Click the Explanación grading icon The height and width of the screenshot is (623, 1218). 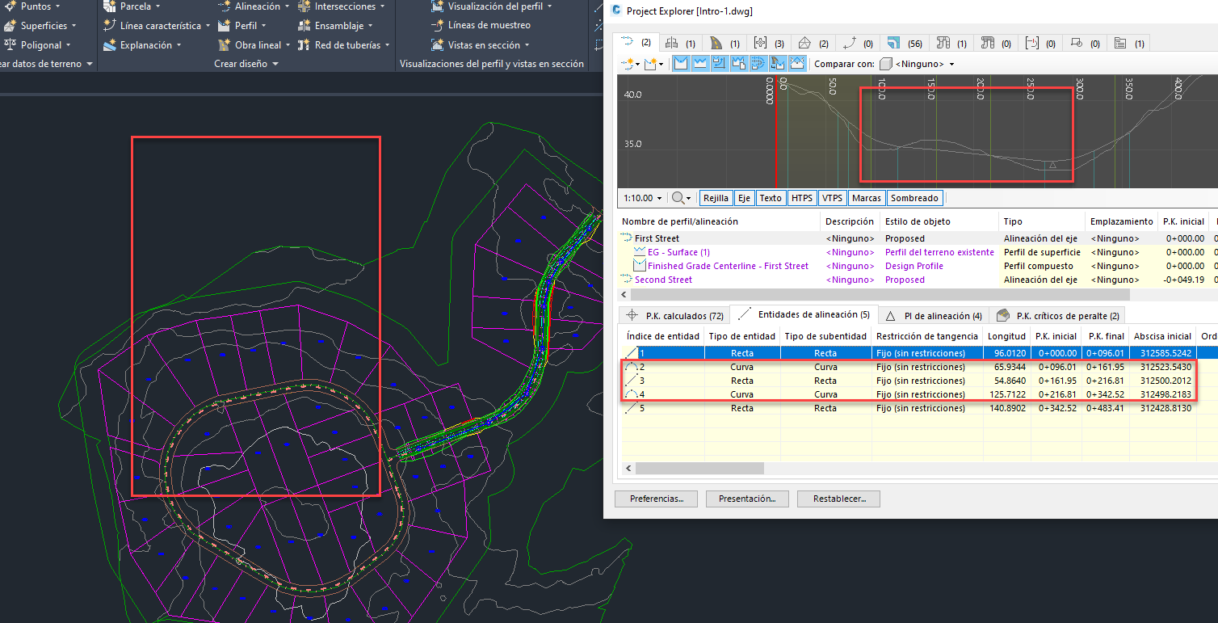[110, 45]
